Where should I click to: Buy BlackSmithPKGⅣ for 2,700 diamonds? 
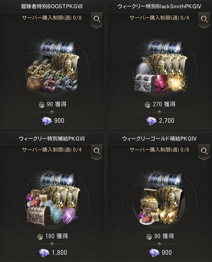coord(160,121)
